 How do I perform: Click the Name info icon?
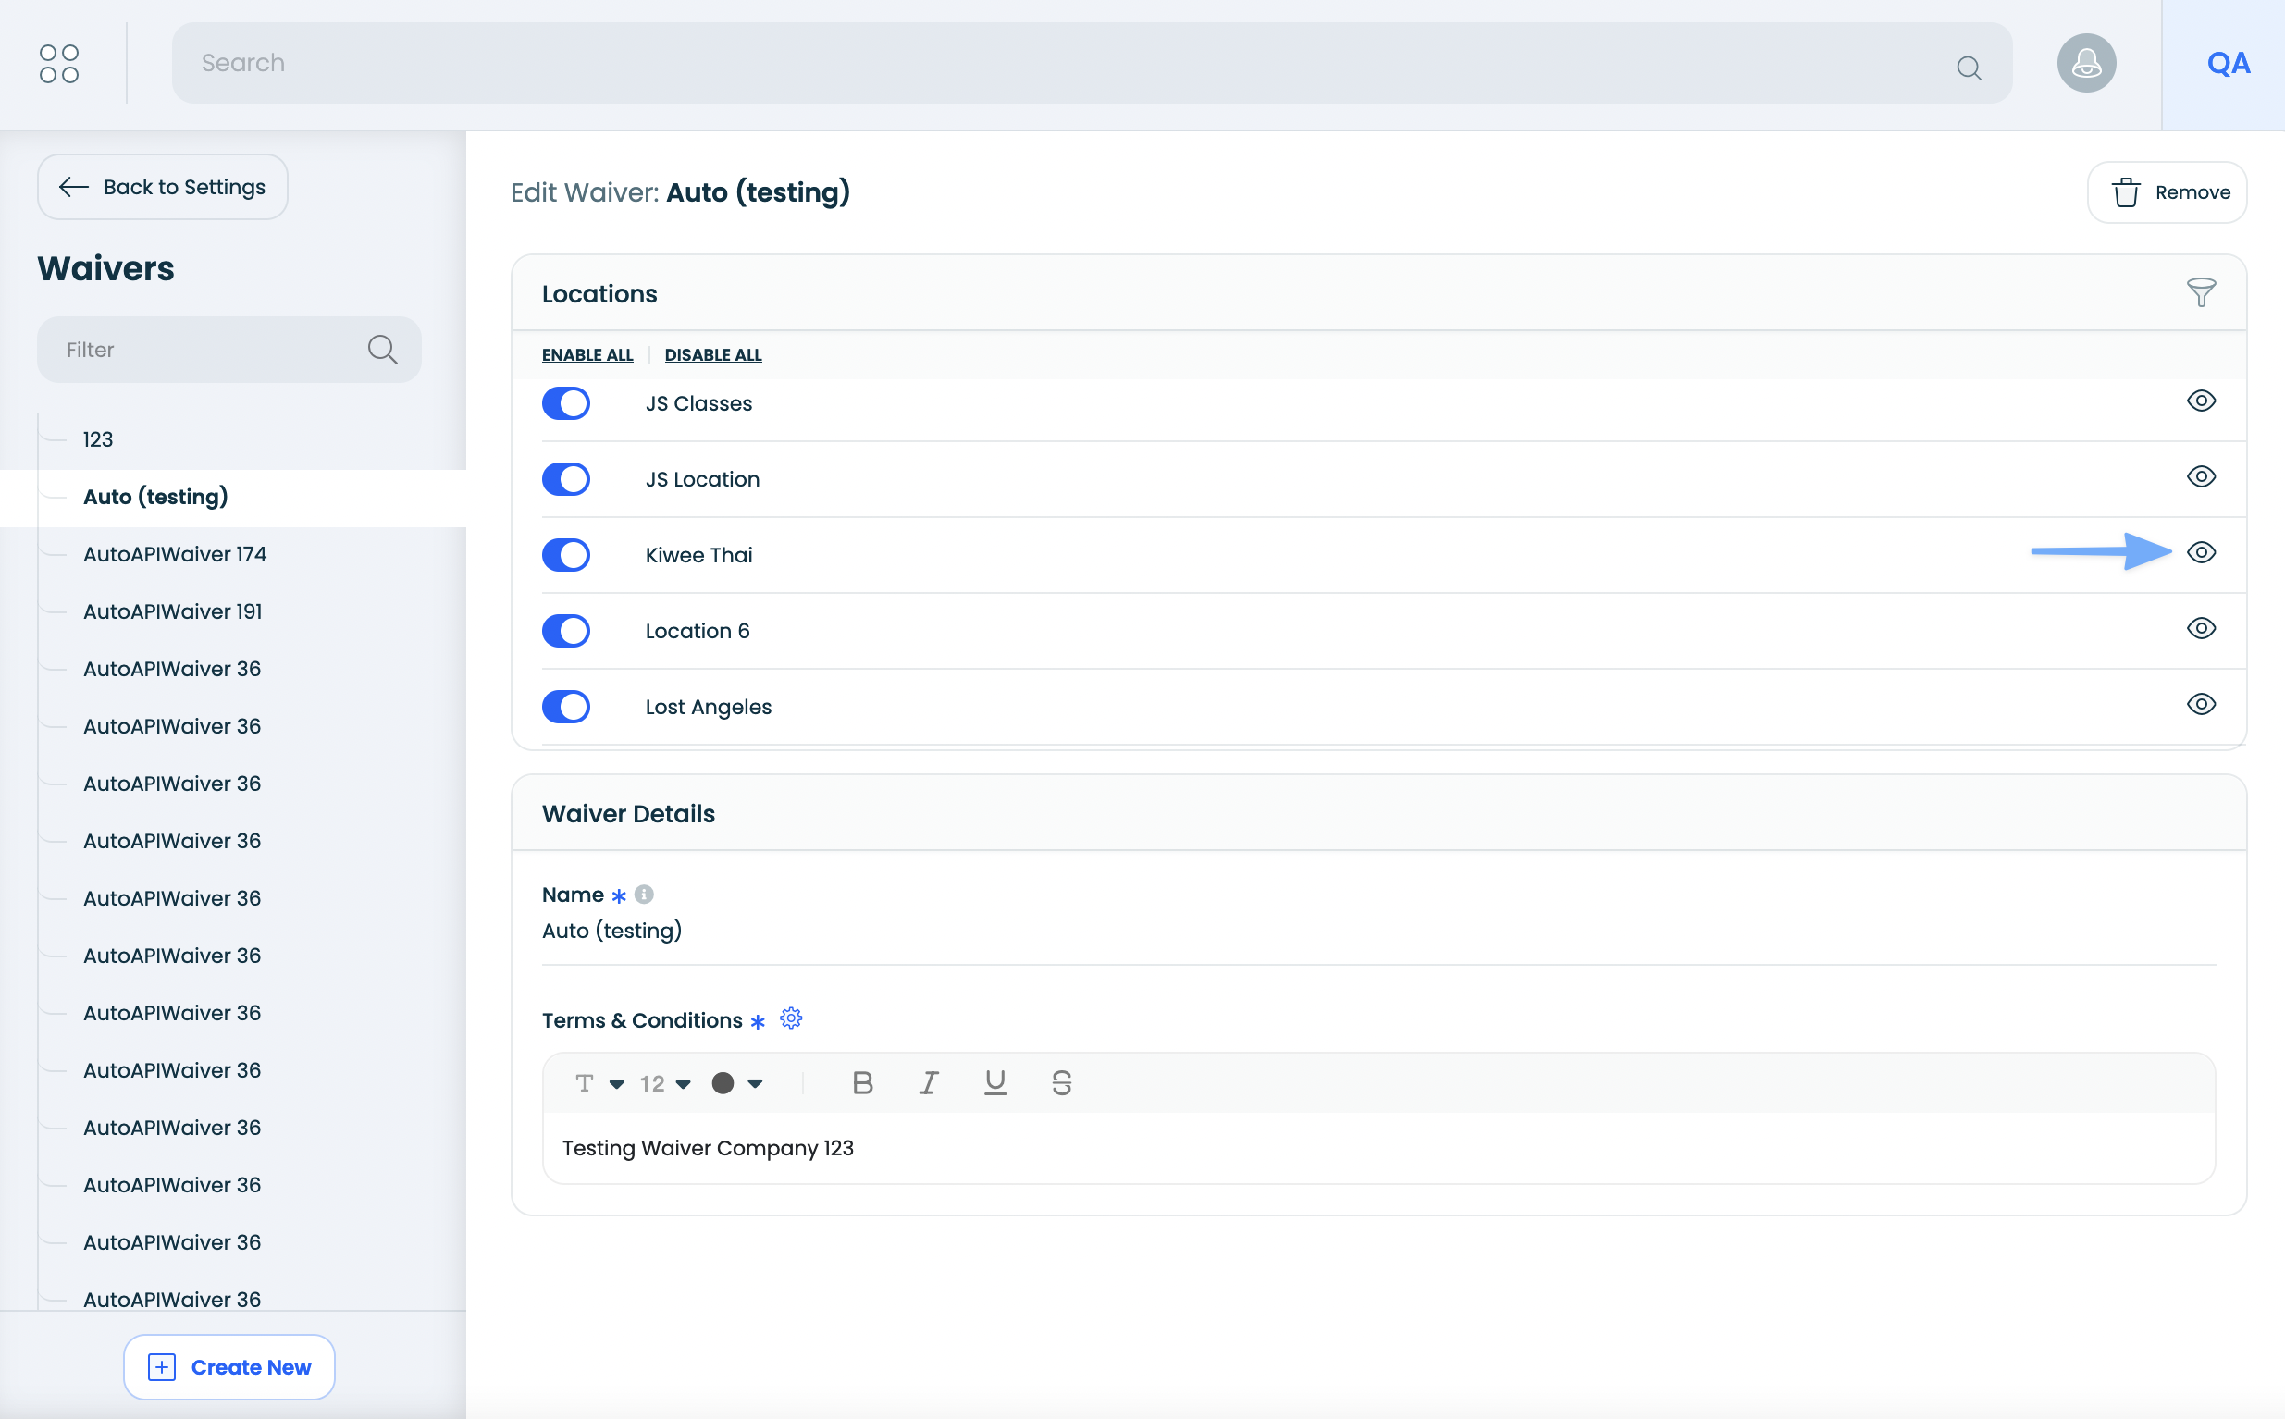click(x=644, y=895)
